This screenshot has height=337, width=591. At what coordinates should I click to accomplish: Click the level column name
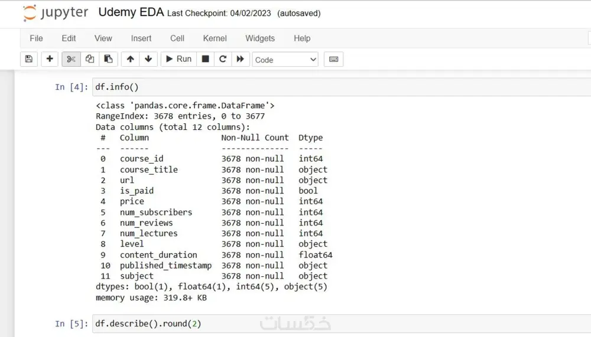click(x=132, y=244)
